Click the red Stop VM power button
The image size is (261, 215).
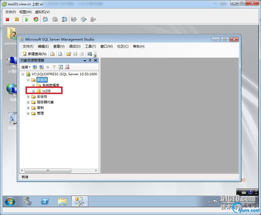[x=7, y=19]
